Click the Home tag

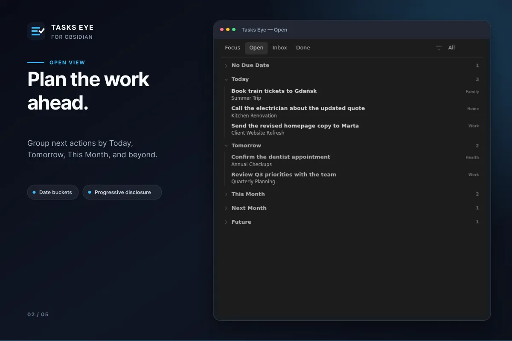473,109
